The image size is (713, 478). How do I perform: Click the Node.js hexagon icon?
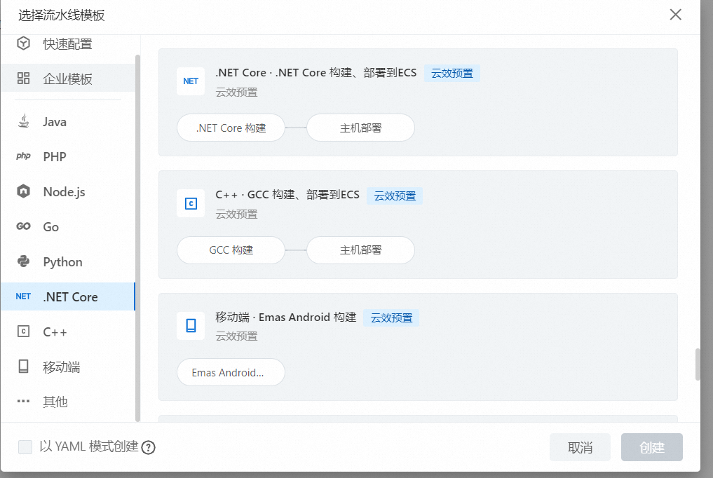coord(23,191)
